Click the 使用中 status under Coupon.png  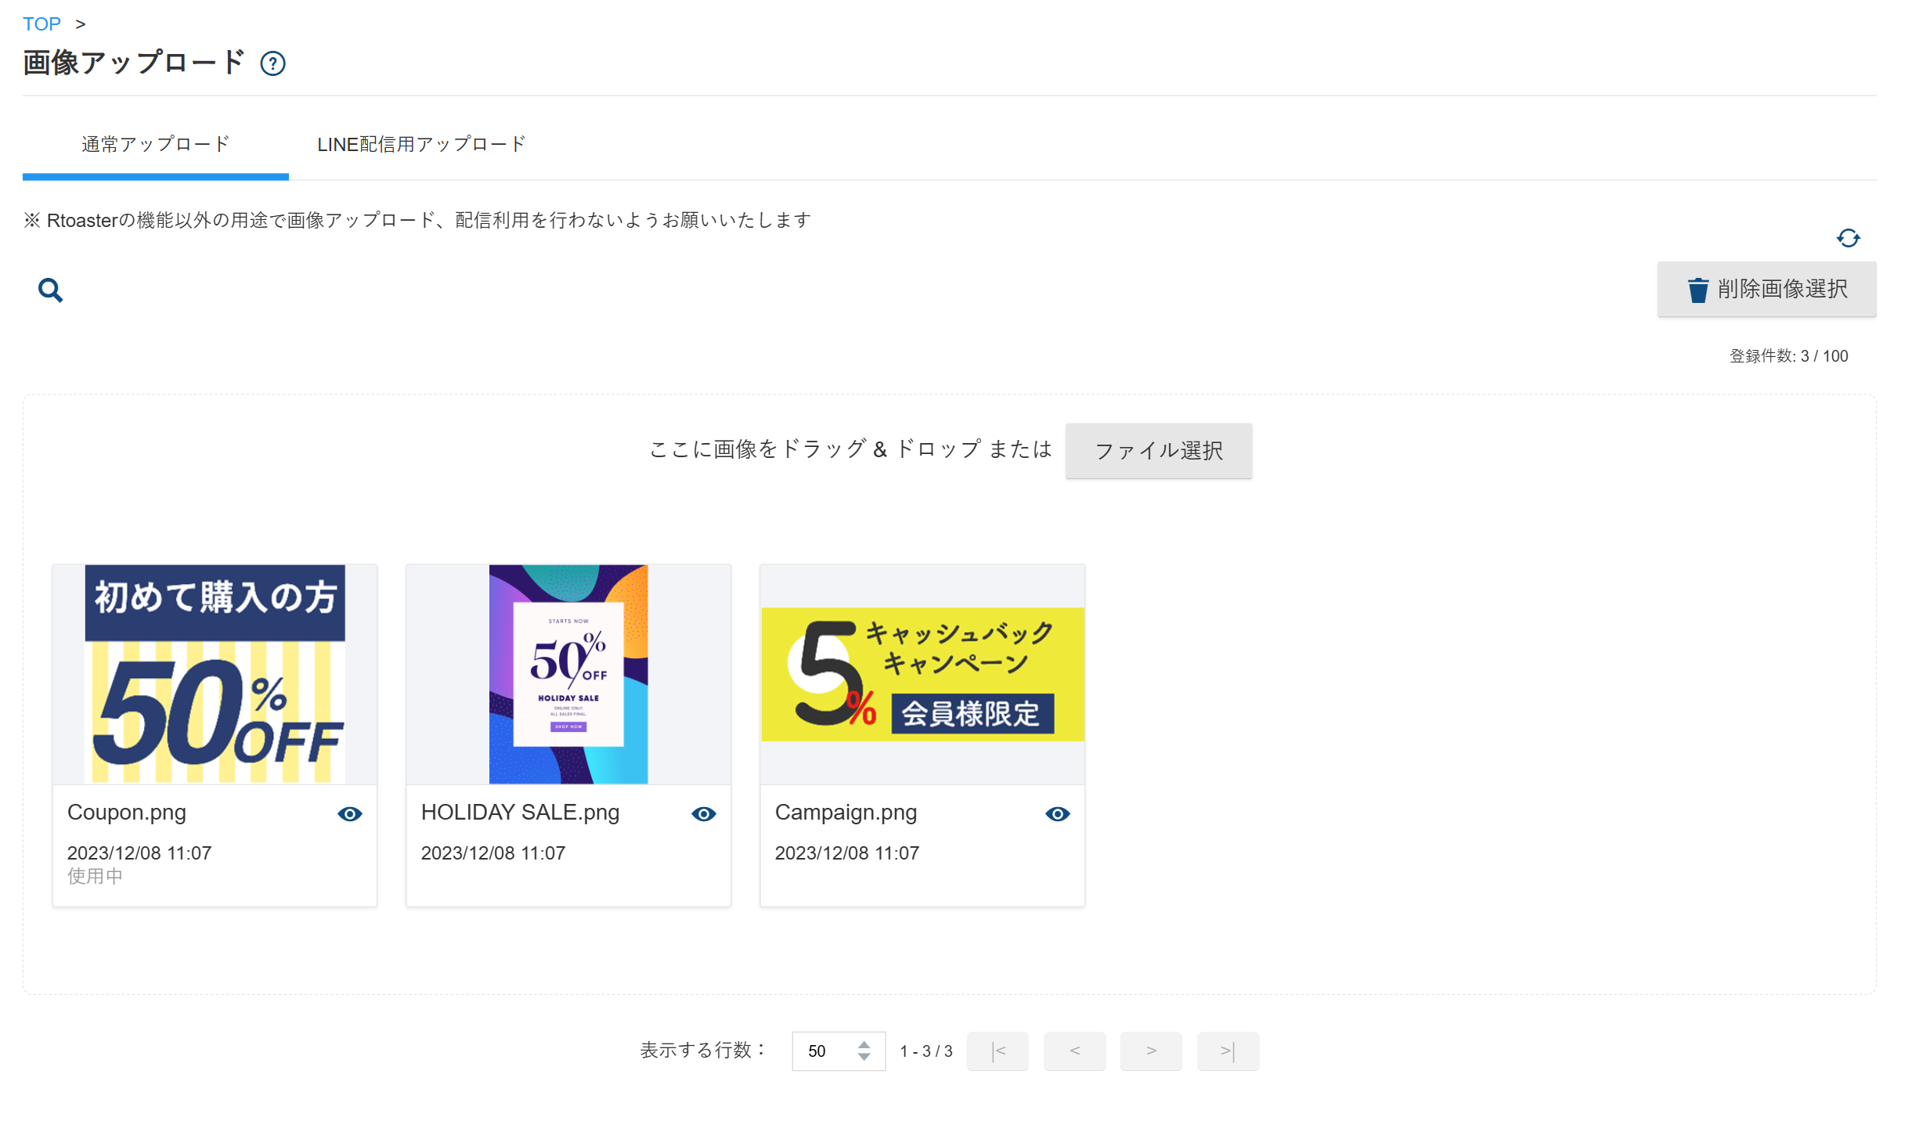pos(95,876)
